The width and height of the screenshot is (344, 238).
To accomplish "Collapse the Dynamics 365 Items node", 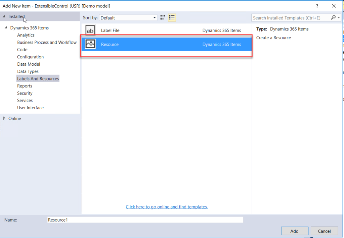I will 6,27.
